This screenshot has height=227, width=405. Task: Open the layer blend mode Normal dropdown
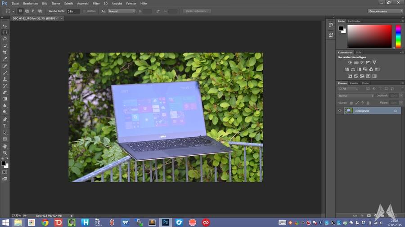click(355, 96)
